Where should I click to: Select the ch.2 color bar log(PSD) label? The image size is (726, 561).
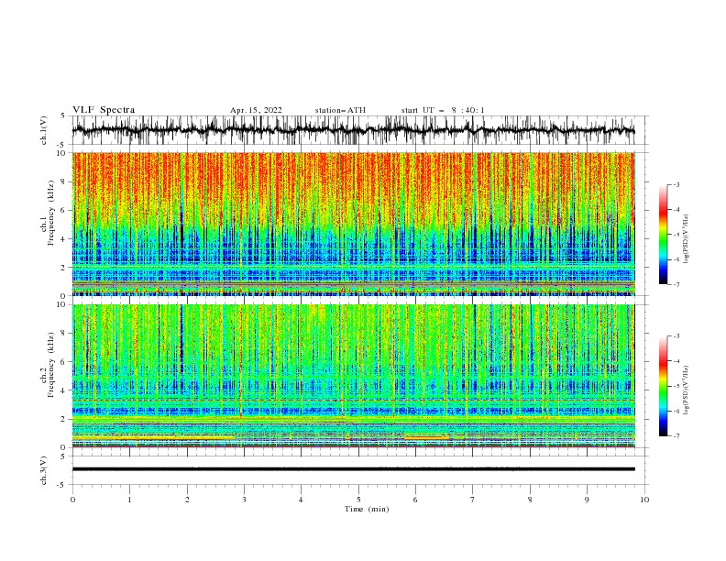(687, 390)
